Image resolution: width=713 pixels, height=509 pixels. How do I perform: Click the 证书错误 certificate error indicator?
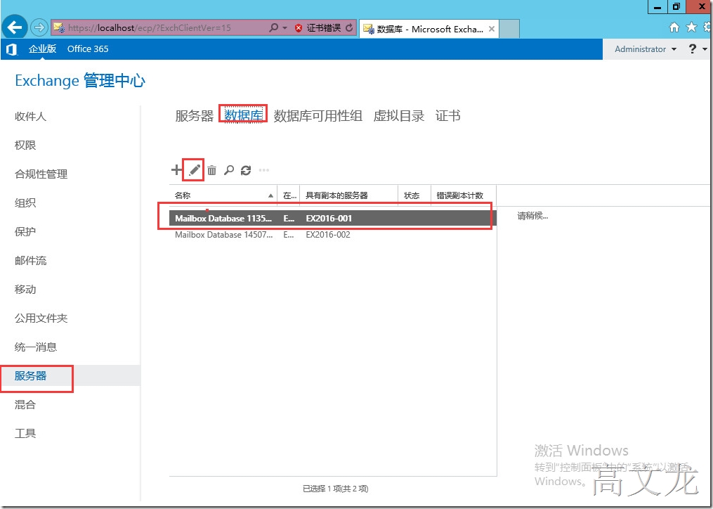pos(318,28)
